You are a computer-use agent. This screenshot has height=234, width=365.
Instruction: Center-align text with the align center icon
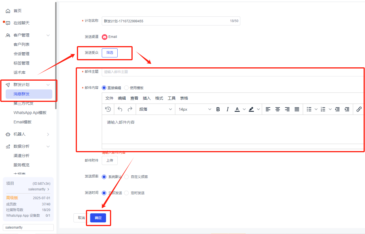coord(278,109)
